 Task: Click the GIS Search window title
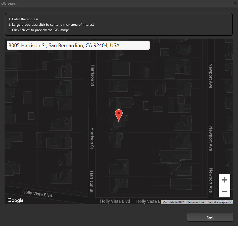9,3
